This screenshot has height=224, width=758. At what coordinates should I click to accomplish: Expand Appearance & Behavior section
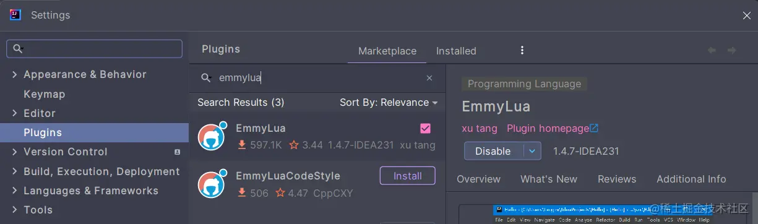14,74
